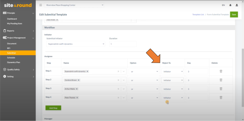Click the green Save button
The width and height of the screenshot is (244, 121).
click(234, 14)
